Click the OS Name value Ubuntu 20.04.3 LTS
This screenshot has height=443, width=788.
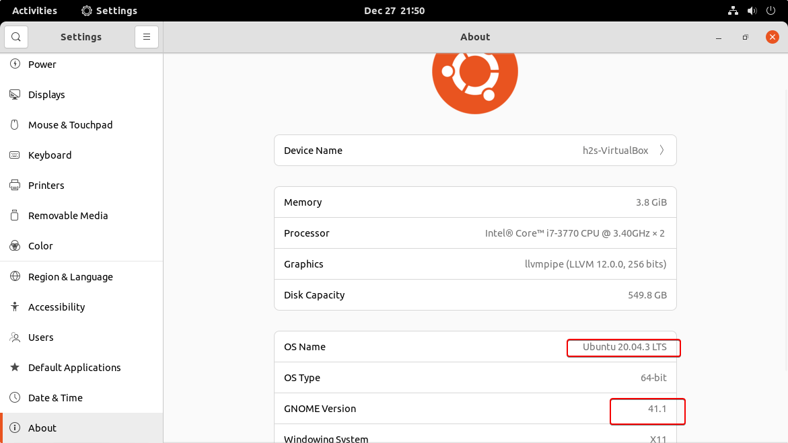tap(624, 347)
